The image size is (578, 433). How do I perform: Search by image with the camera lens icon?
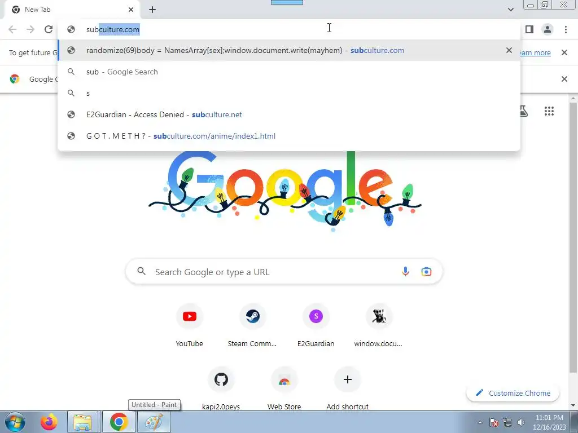pyautogui.click(x=426, y=272)
